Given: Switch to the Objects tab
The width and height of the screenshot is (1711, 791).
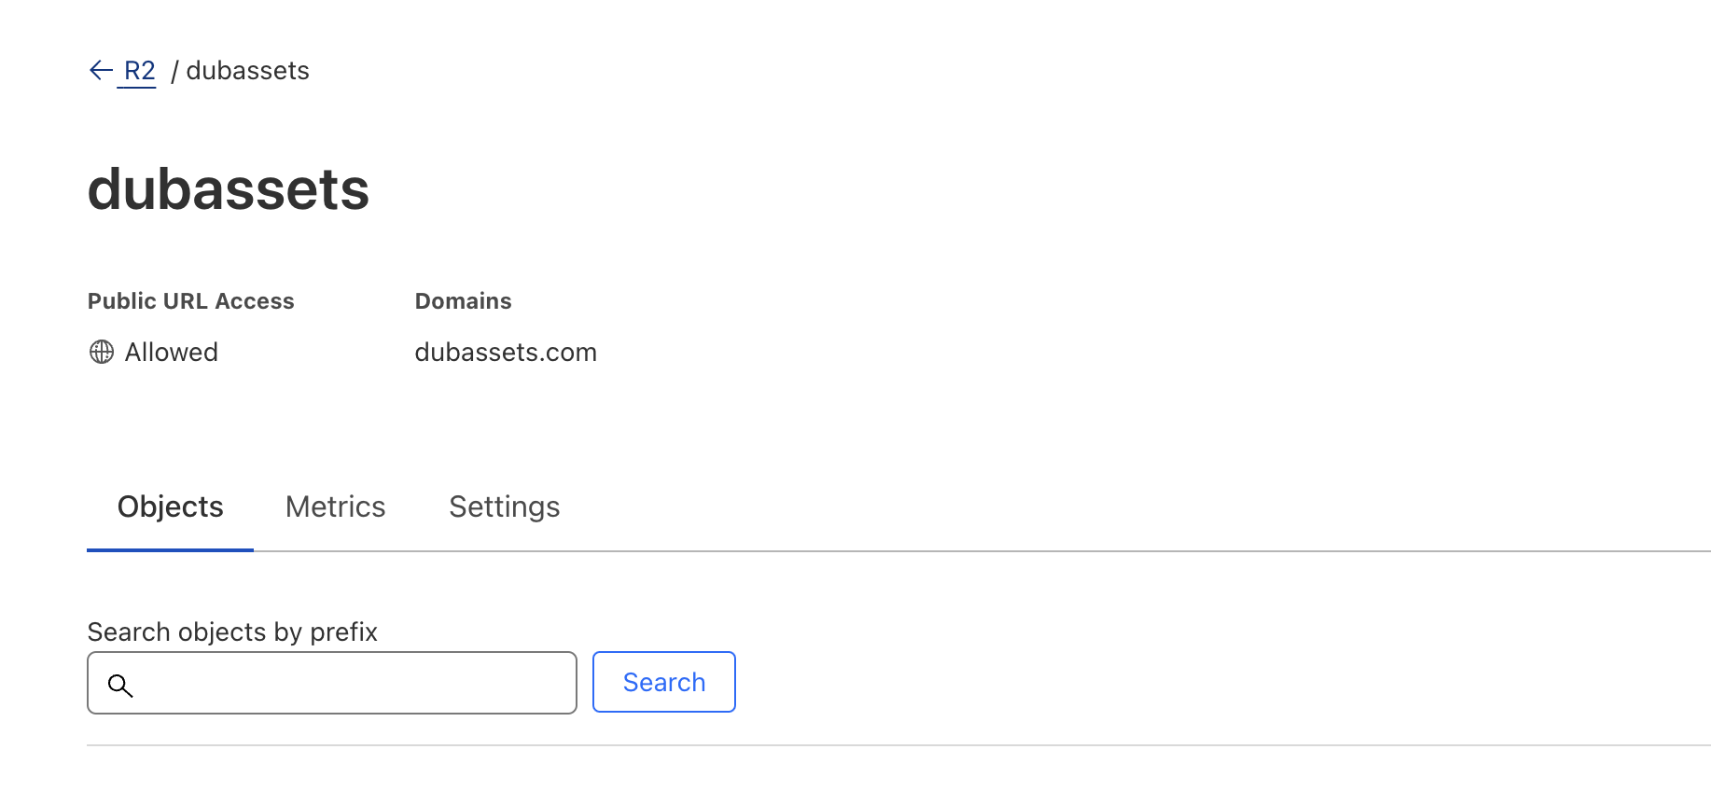Looking at the screenshot, I should (170, 507).
